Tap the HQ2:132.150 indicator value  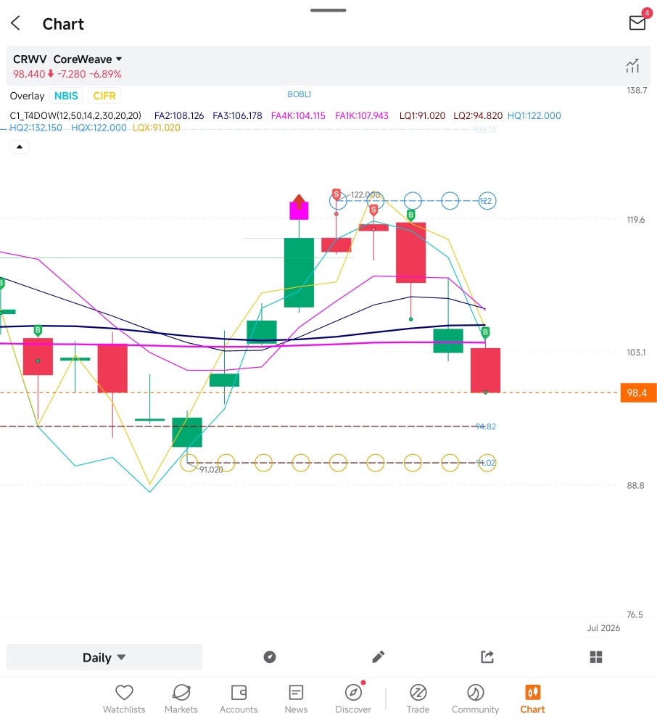(36, 128)
